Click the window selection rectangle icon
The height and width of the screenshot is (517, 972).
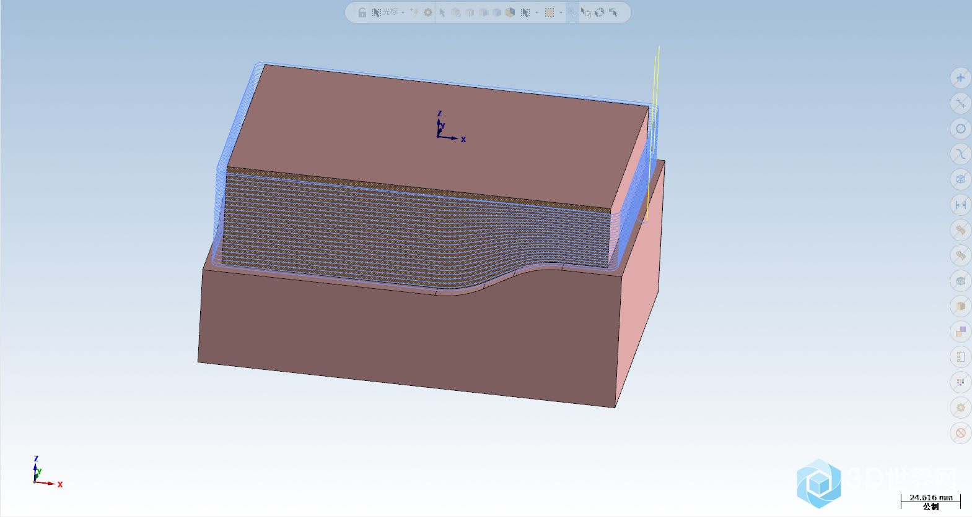(x=549, y=12)
